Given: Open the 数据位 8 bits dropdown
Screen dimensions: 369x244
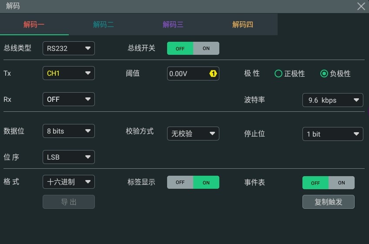Looking at the screenshot, I should click(69, 131).
